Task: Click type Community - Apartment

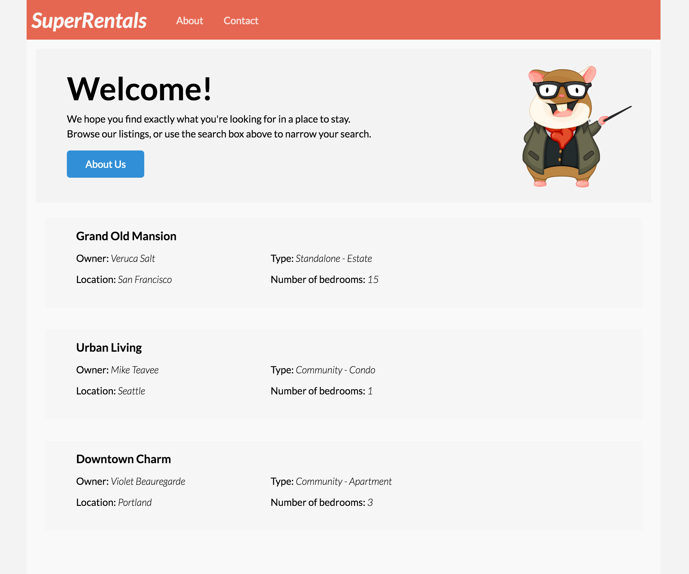Action: (344, 481)
